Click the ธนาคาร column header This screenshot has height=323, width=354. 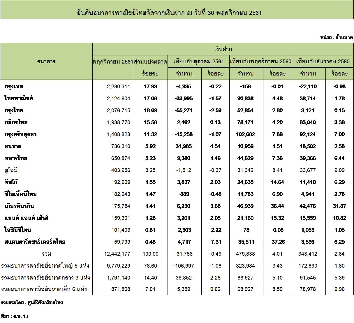coord(46,62)
